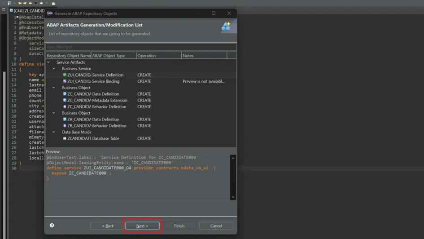
Task: Click the purple Service Binding icon
Action: (65, 81)
